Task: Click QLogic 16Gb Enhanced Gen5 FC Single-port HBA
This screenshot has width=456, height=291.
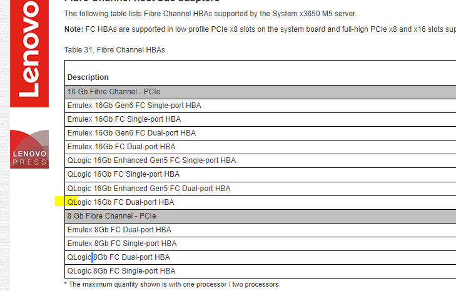Action: [151, 160]
